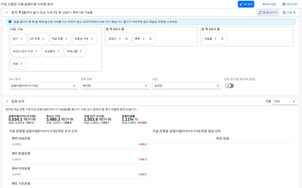This screenshot has width=302, height=188.
Task: Select the 분기 chip label
Action: click(16, 39)
